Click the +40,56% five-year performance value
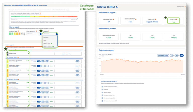Screen dimensions: 193x112 174,38
